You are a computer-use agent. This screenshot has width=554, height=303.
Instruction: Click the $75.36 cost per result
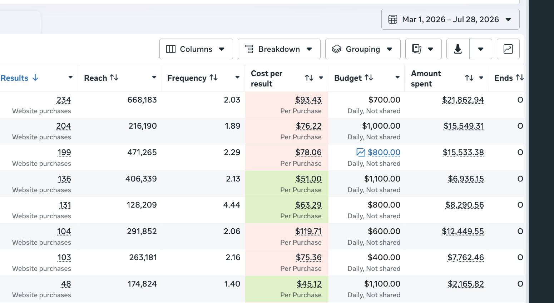pos(309,258)
